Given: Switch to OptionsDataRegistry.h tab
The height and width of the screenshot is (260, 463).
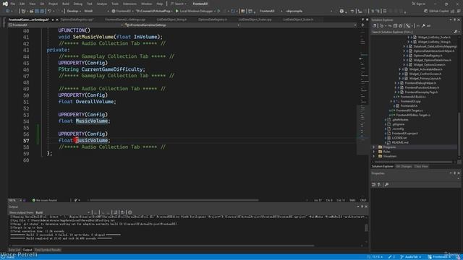Looking at the screenshot, I should coord(213,19).
